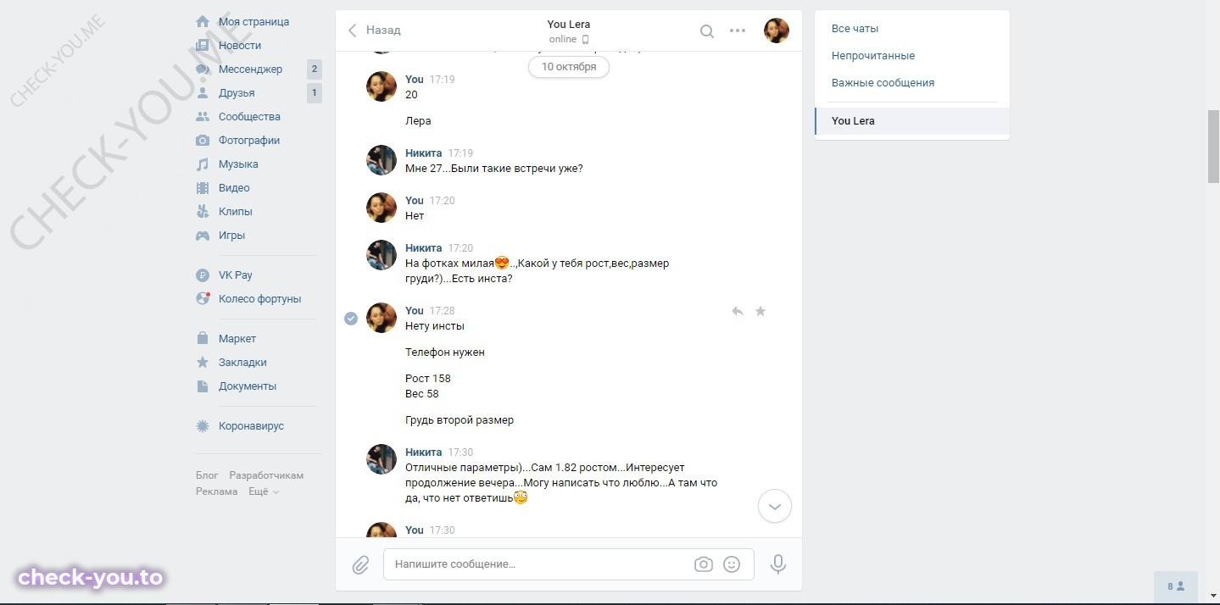Go back with Назад button

[375, 30]
